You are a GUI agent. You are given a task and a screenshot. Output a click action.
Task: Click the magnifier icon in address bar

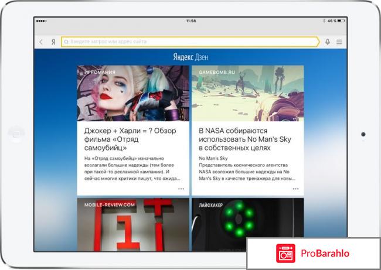pos(66,42)
